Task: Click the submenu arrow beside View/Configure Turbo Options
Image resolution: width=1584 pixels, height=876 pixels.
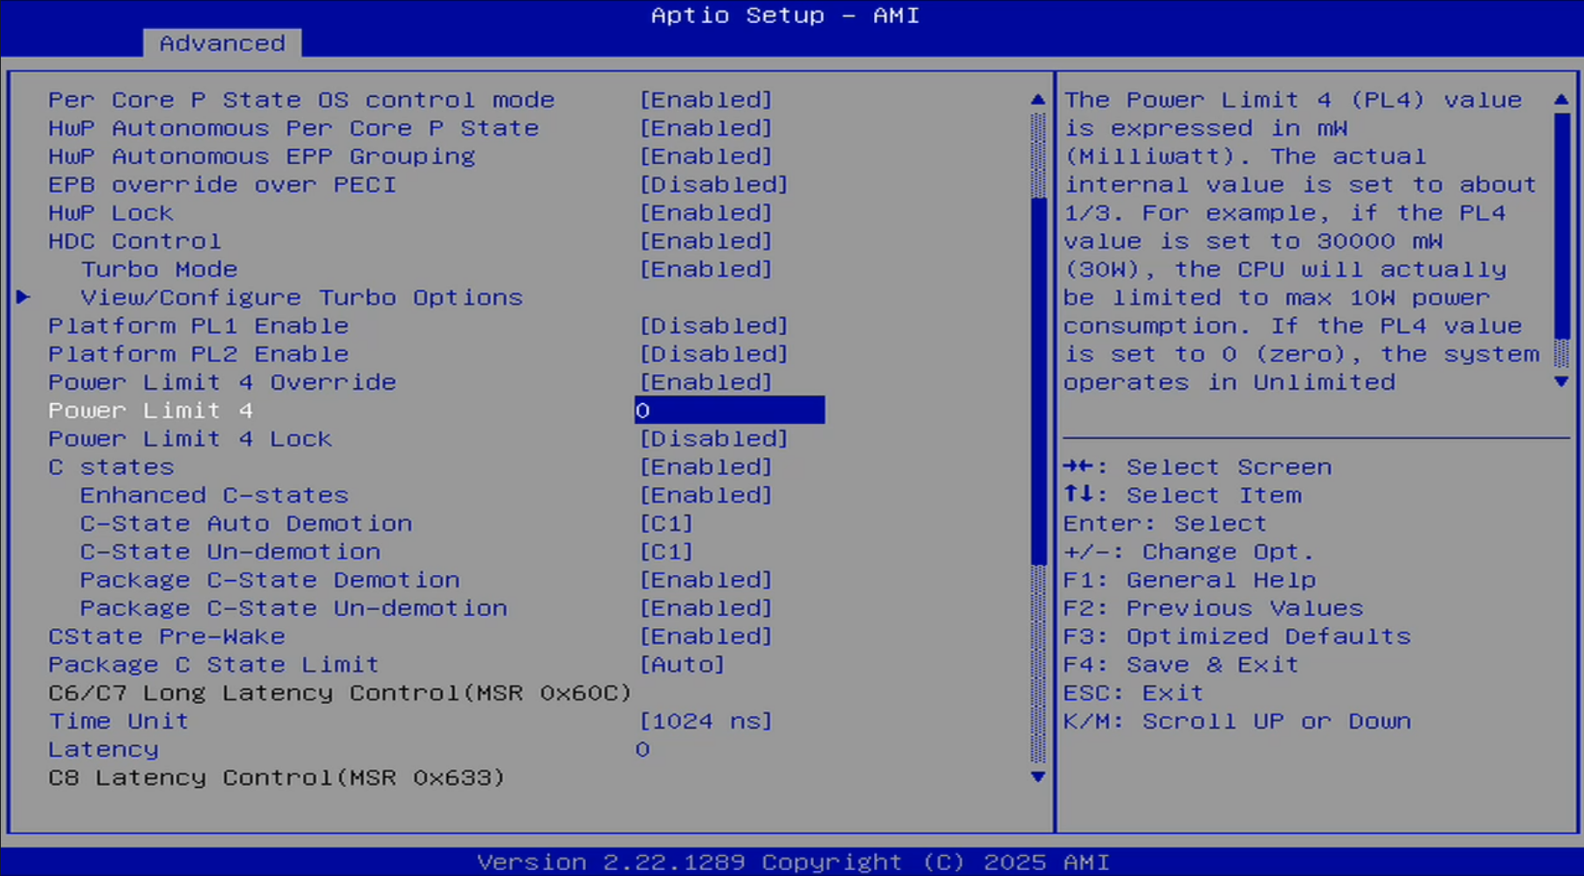Action: tap(24, 298)
